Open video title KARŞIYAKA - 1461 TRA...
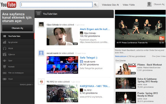Viewport: 166px width, 104px height. [95, 86]
